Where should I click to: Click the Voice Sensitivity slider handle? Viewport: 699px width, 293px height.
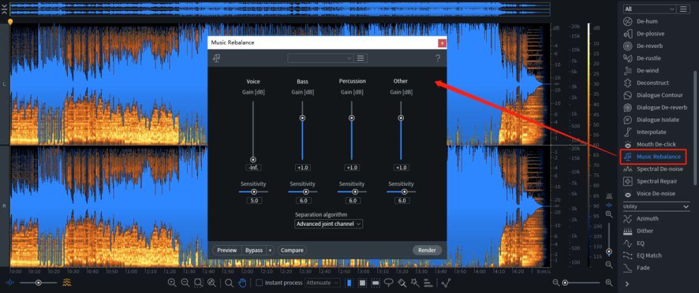[x=254, y=192]
